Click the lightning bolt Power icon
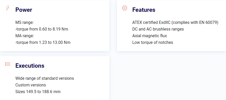 (8, 8)
